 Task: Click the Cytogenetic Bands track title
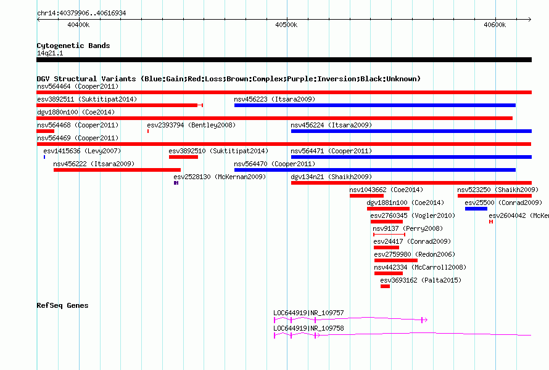pos(73,46)
